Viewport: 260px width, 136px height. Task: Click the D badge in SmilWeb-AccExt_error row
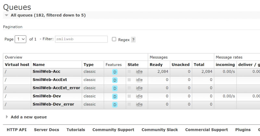click(x=115, y=88)
